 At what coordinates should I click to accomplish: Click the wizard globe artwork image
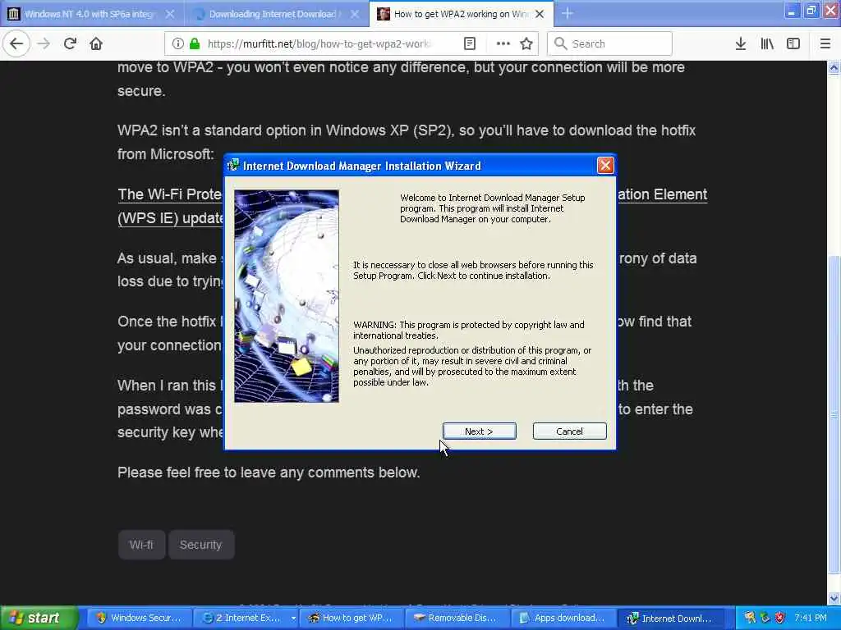287,295
